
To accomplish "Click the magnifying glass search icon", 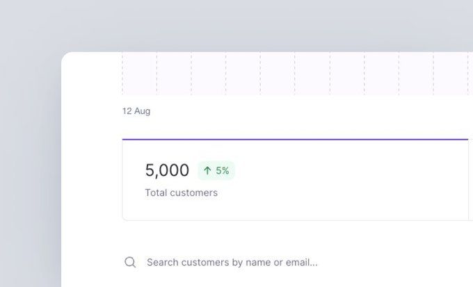I will tap(130, 262).
